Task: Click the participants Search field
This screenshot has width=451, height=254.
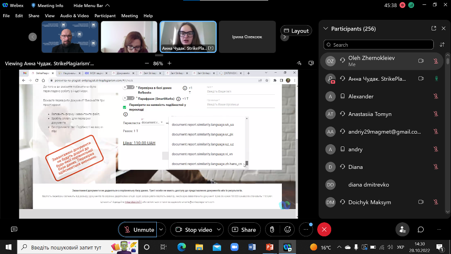Action: 379,45
